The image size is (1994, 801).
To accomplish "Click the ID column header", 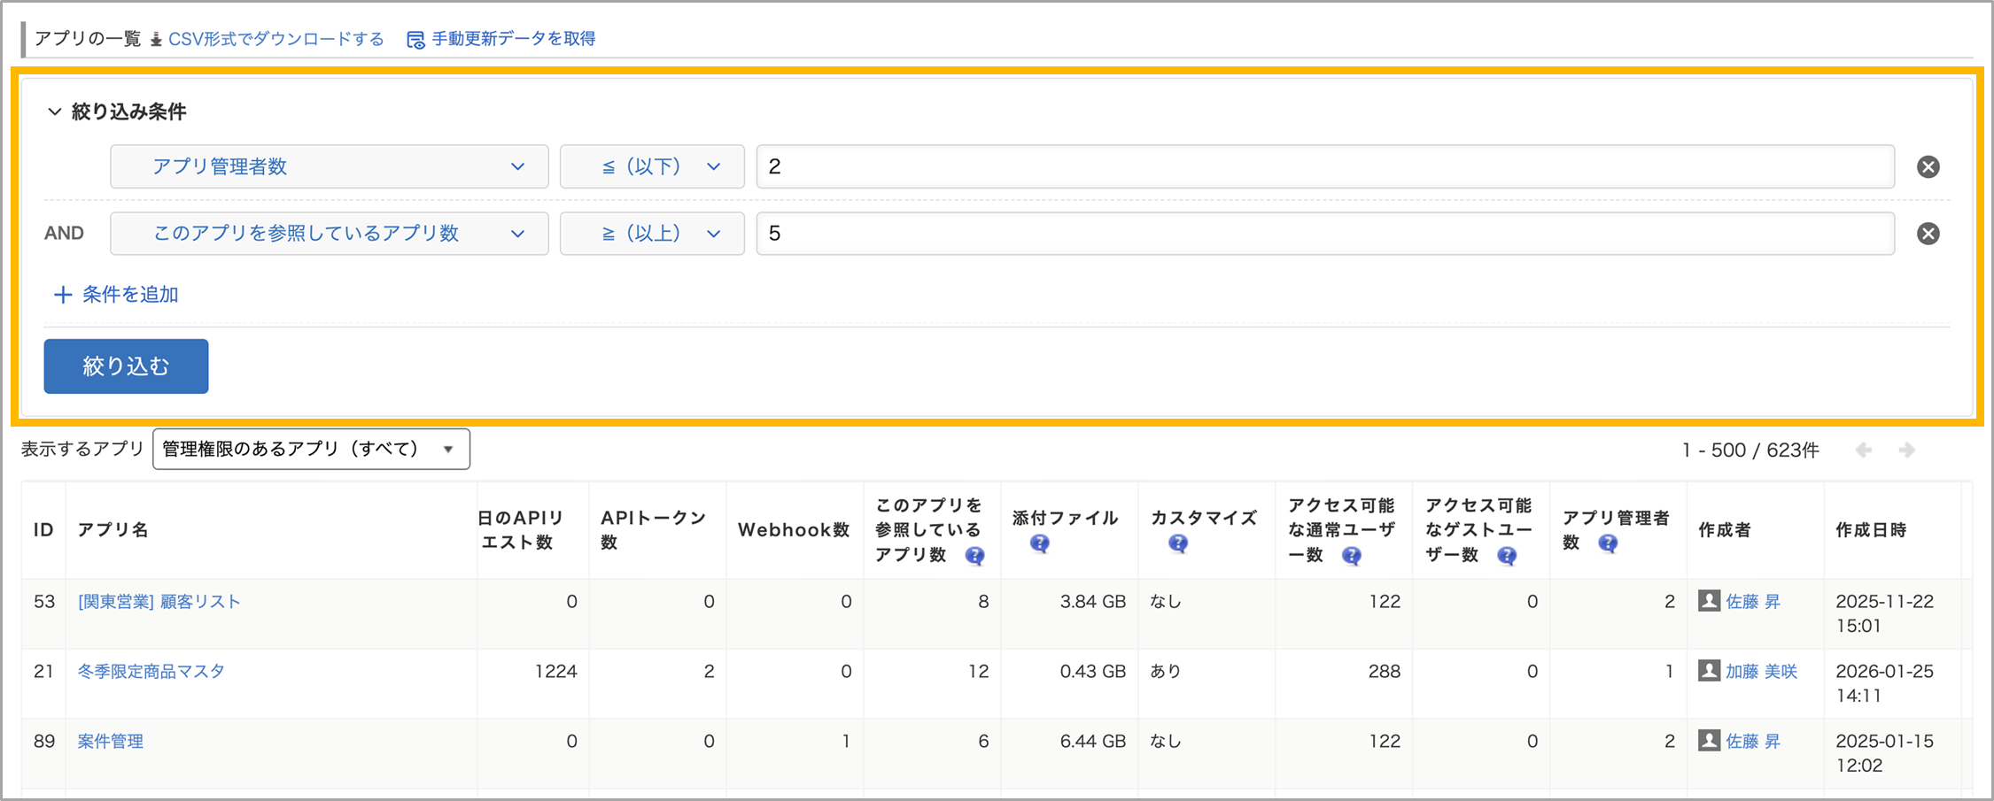I will coord(43,530).
